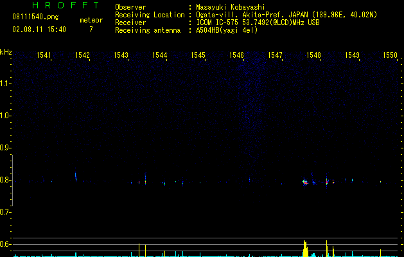The height and width of the screenshot is (257, 404).
Task: Click the meteor count label
Action: (91, 20)
